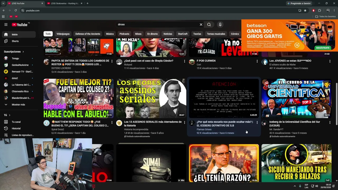Viewport: 338px width, 190px height.
Task: Select Defense of the Ancients chip
Action: (88, 34)
